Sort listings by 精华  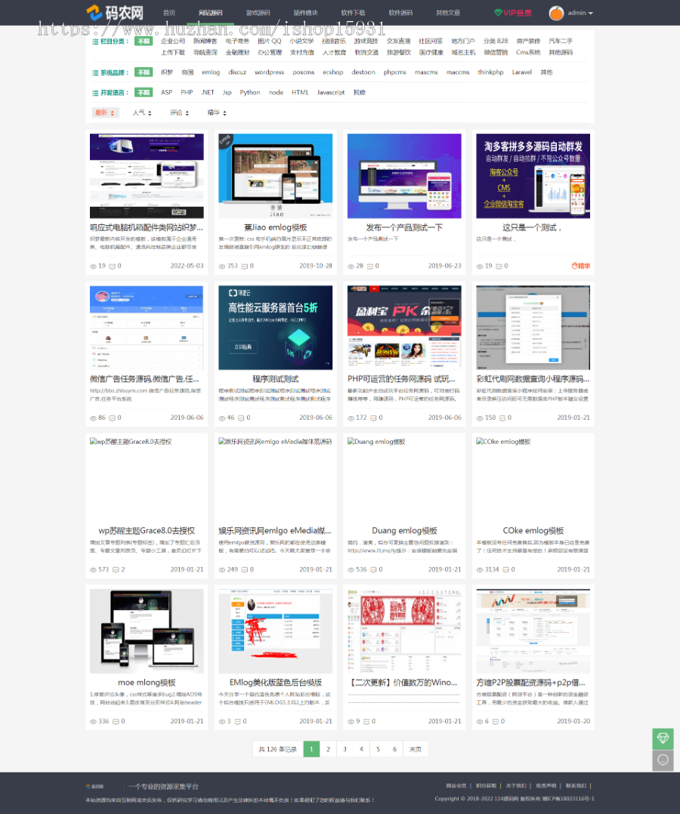(x=217, y=113)
